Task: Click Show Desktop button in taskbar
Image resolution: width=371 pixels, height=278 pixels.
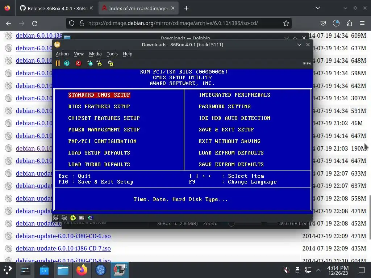Action: coord(362,270)
